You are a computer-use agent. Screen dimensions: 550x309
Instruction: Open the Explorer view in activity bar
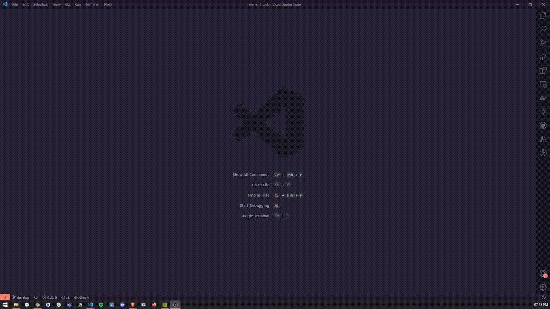tap(543, 15)
